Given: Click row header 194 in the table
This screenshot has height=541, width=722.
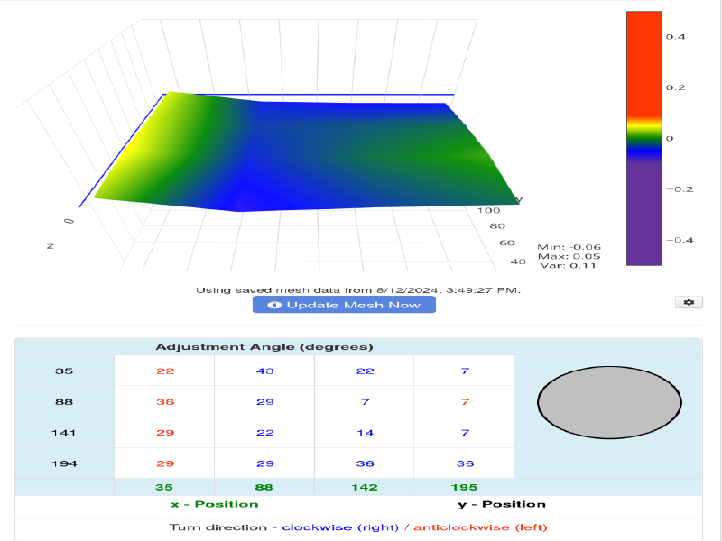Looking at the screenshot, I should [x=64, y=463].
